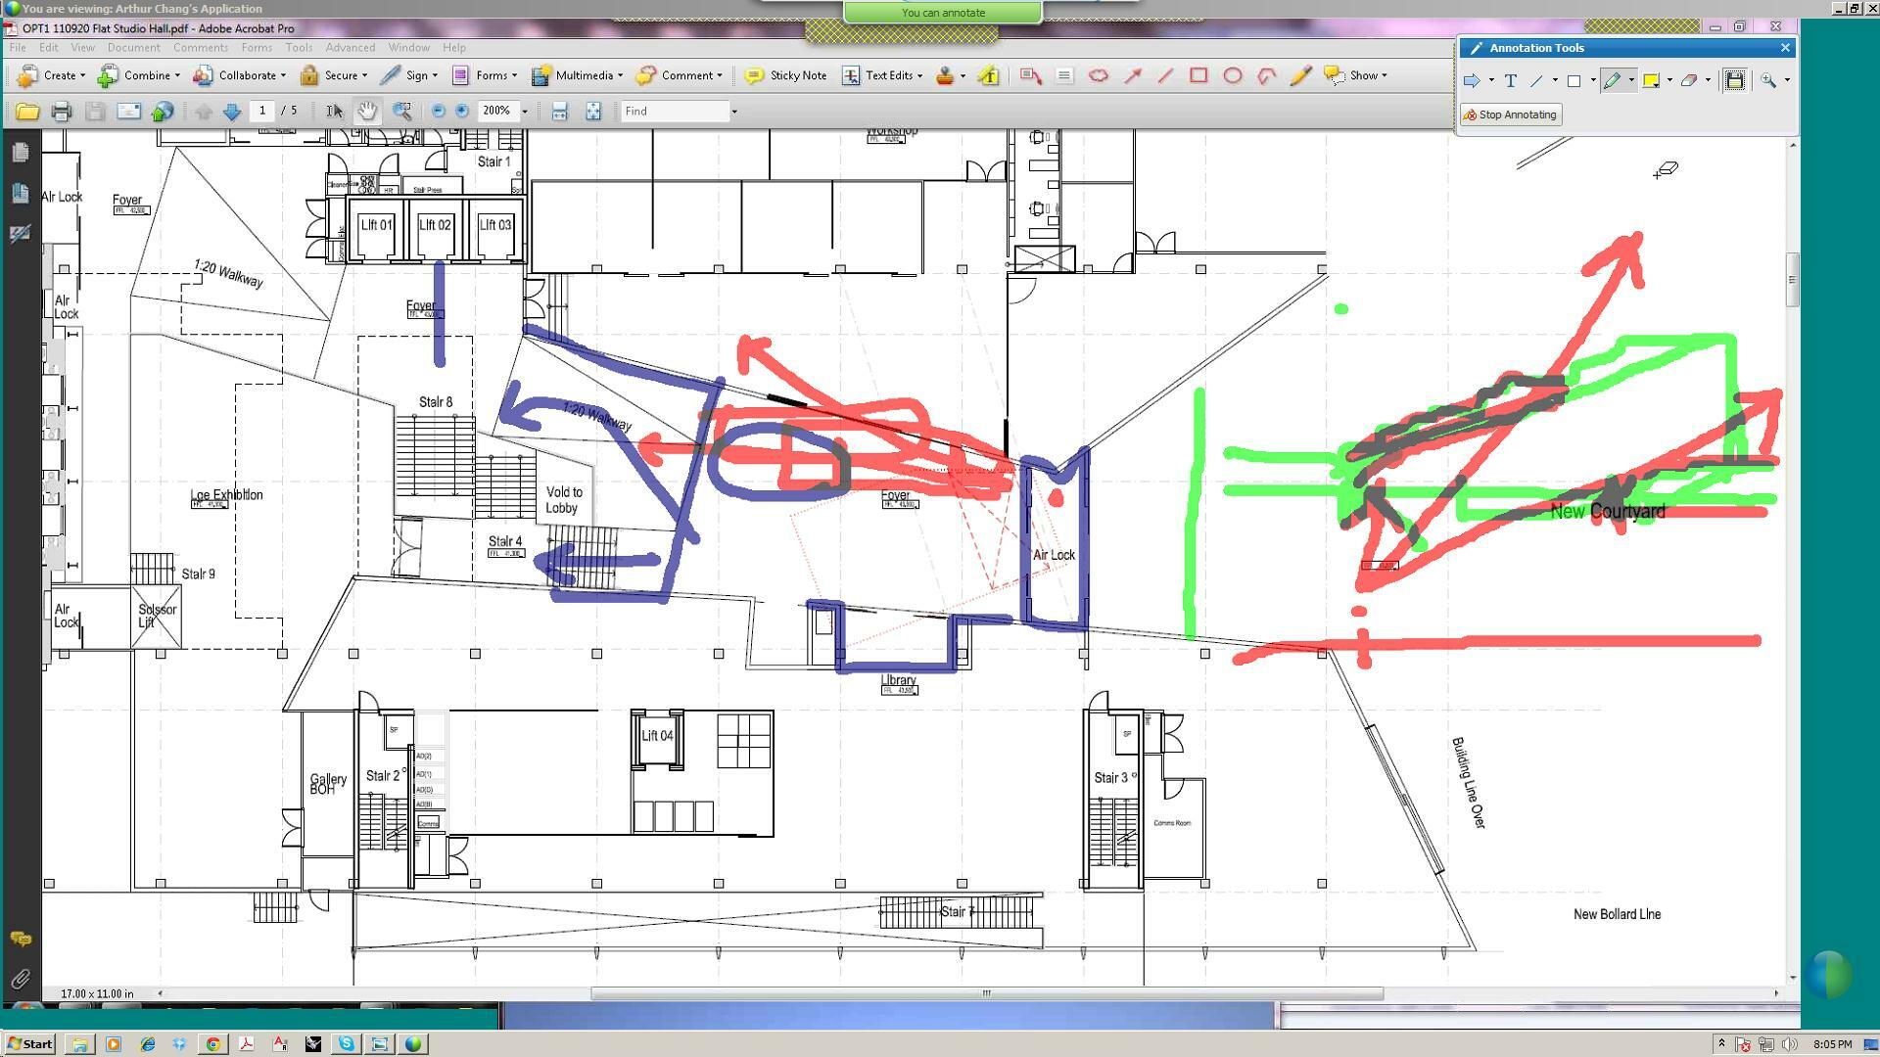Open the File menu
The height and width of the screenshot is (1057, 1880).
pos(18,47)
